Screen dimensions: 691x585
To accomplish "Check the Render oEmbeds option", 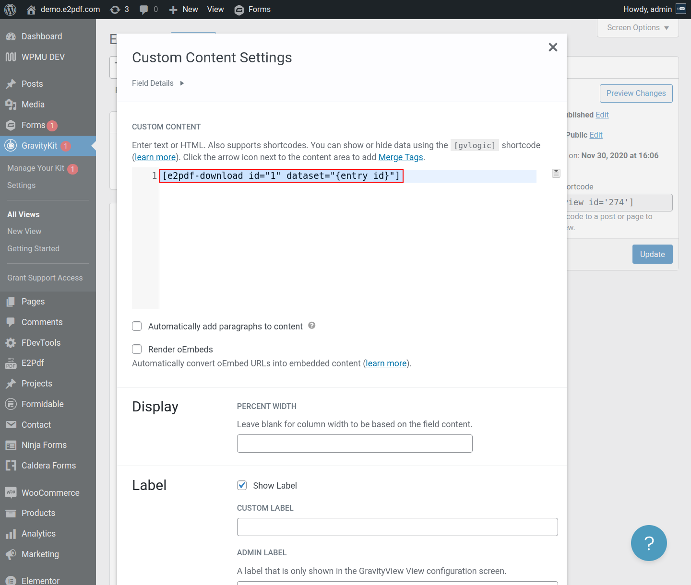I will (x=137, y=350).
